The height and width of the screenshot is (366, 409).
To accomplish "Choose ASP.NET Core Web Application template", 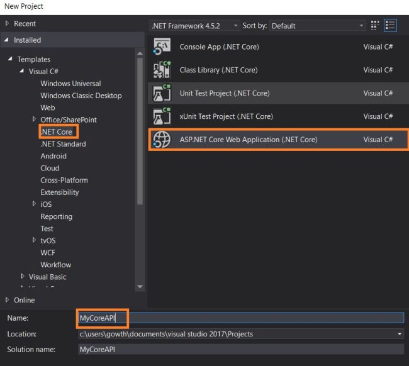I will (x=278, y=140).
